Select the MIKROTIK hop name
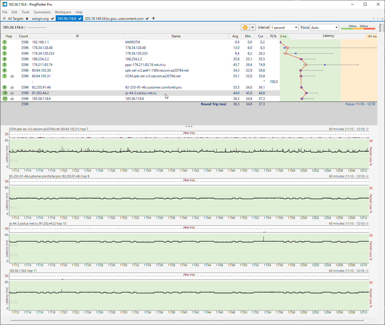 (x=133, y=42)
